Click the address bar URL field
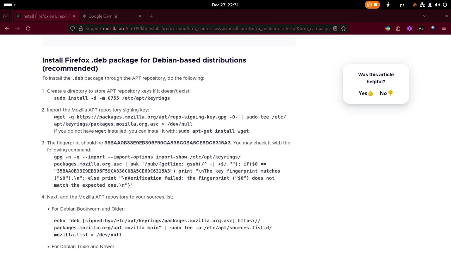Image resolution: width=451 pixels, height=254 pixels. point(207,29)
